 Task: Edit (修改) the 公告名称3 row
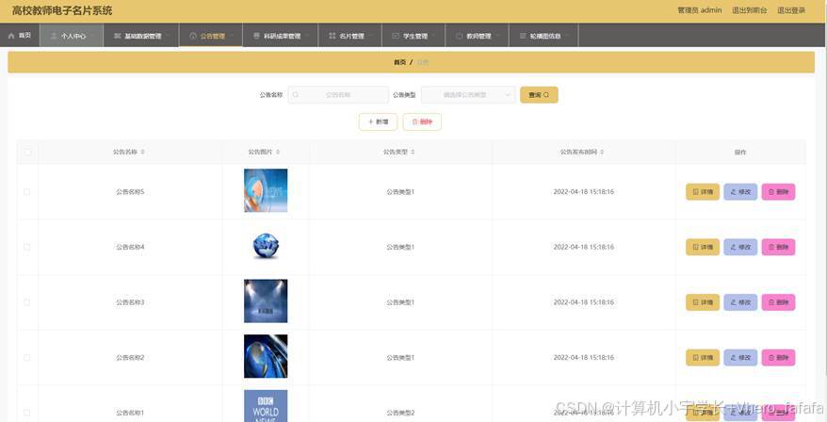click(740, 302)
